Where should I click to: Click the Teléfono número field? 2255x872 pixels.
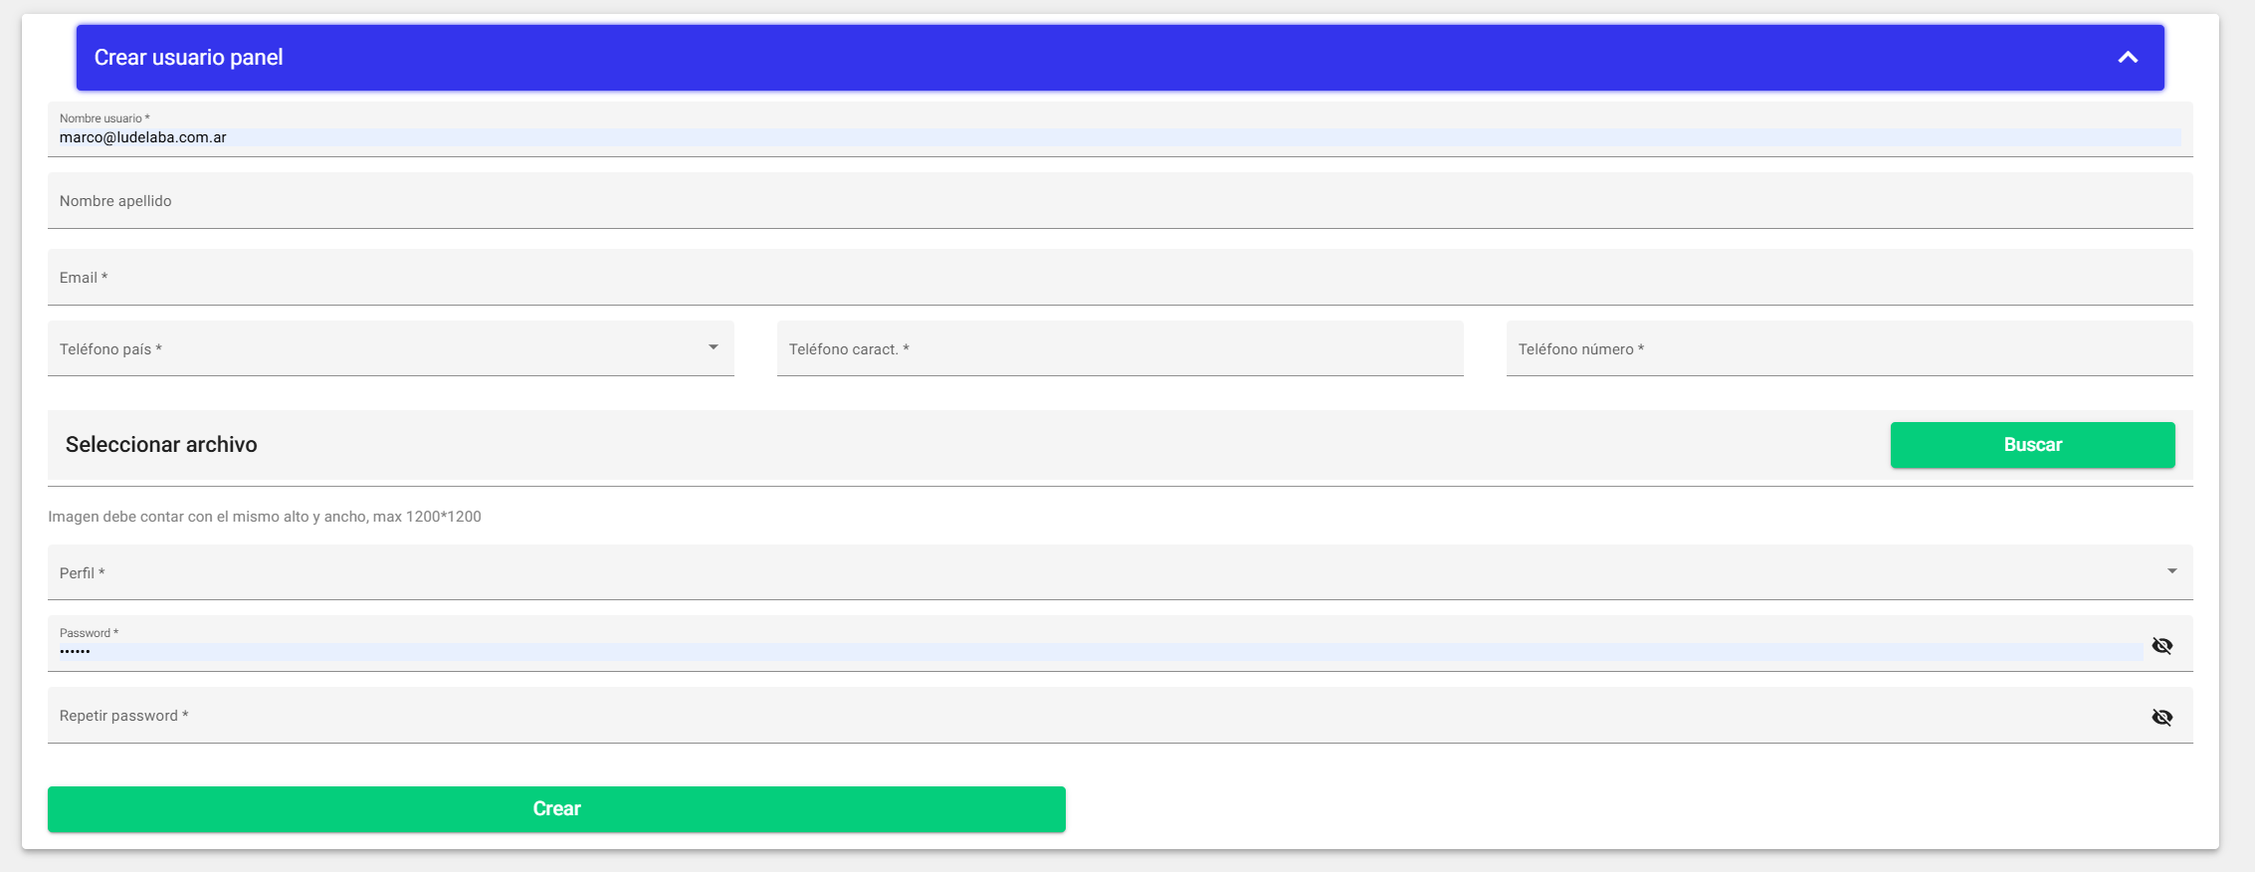click(x=1850, y=348)
